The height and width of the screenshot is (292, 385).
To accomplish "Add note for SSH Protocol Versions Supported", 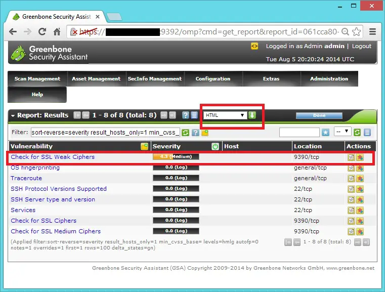I will 351,189.
